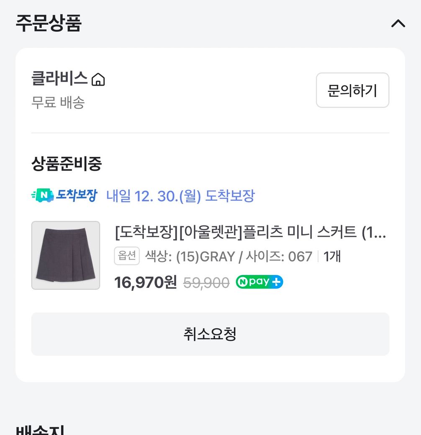
Task: Tap the N 도착보장 truck badge
Action: pos(43,195)
